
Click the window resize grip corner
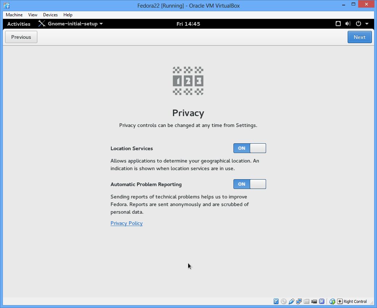pos(372,303)
